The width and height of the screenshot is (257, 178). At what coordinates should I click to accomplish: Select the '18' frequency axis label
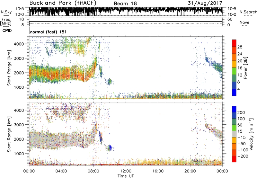[x=22, y=19]
